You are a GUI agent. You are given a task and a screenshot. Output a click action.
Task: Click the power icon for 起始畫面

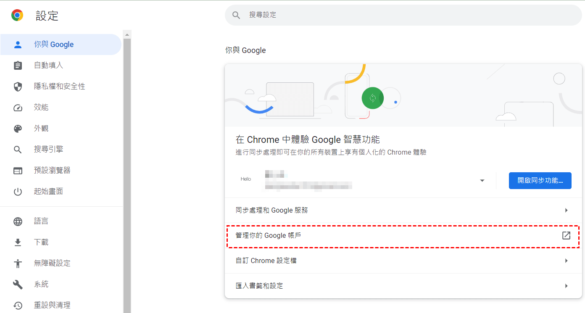[18, 192]
